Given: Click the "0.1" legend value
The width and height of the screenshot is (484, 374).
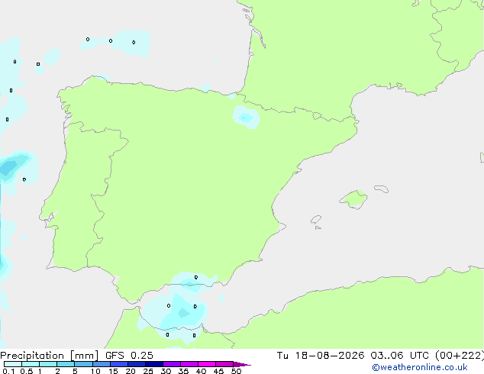Looking at the screenshot, I should point(8,371).
